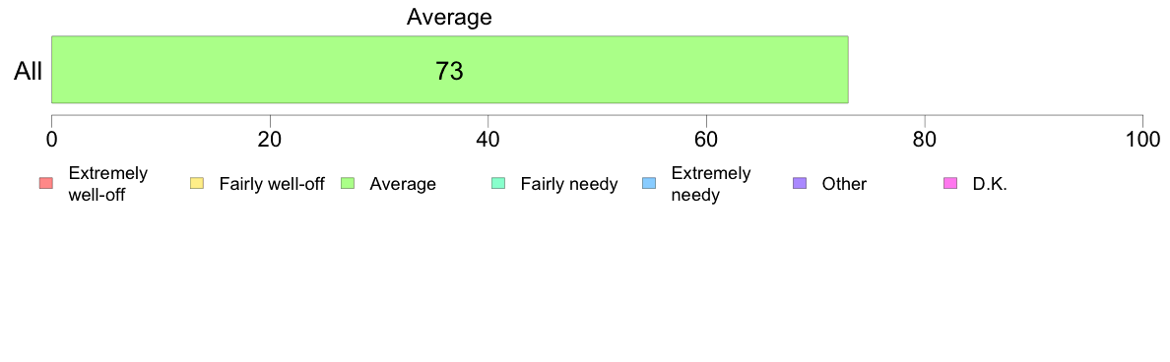Click the Fairly needy legend text

click(x=569, y=184)
